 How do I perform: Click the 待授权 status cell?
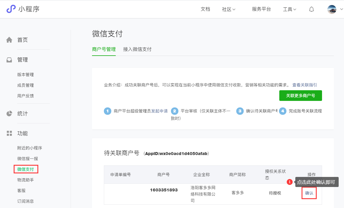coord(275,193)
